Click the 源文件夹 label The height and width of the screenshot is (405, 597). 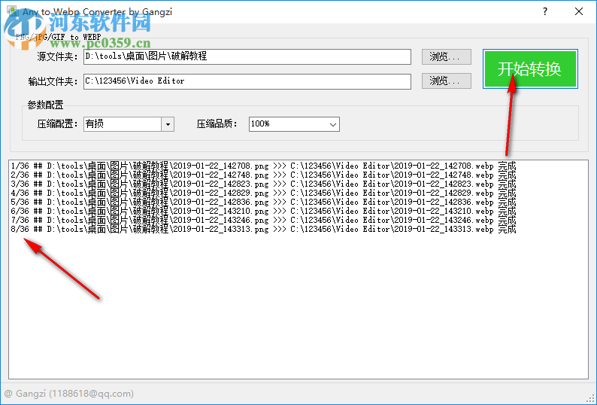pyautogui.click(x=57, y=56)
